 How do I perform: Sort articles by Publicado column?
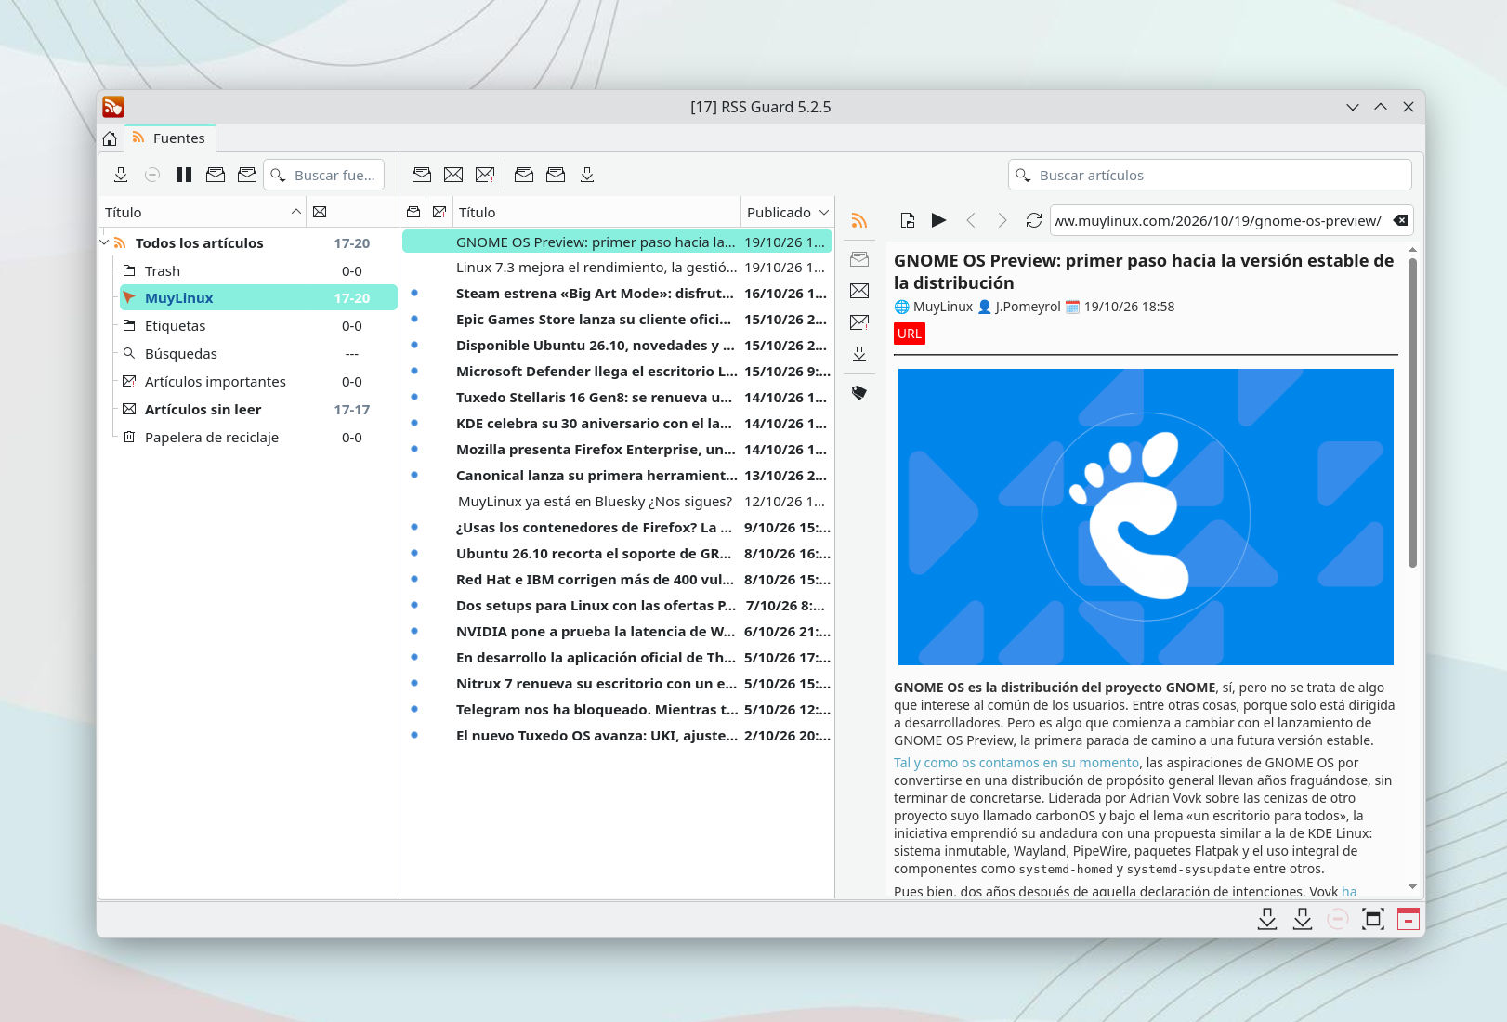(x=787, y=213)
